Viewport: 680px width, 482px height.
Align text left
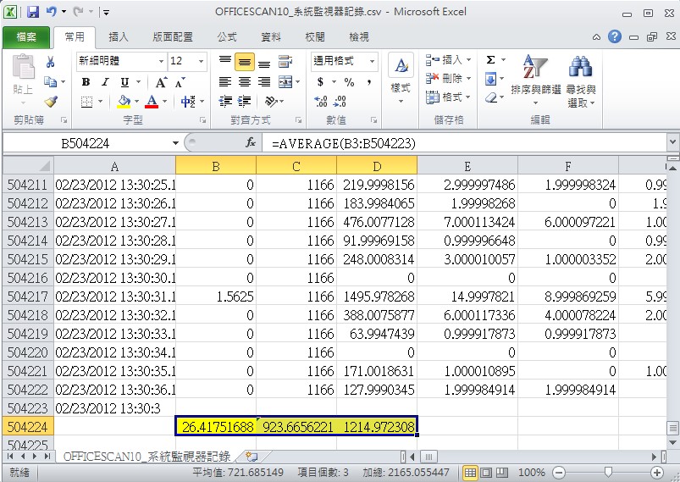click(x=224, y=81)
